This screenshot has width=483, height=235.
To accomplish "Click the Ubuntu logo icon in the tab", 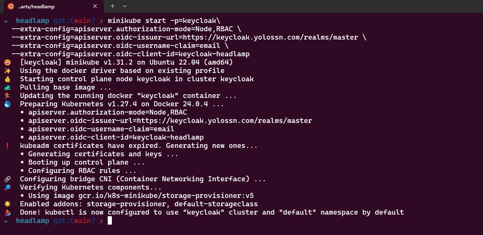I will [x=11, y=6].
